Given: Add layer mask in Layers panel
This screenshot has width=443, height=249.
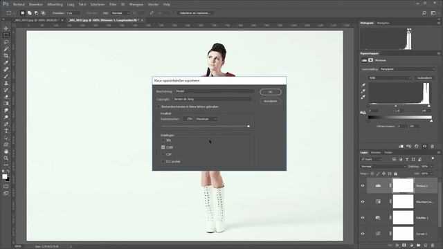Looking at the screenshot, I should [x=404, y=246].
